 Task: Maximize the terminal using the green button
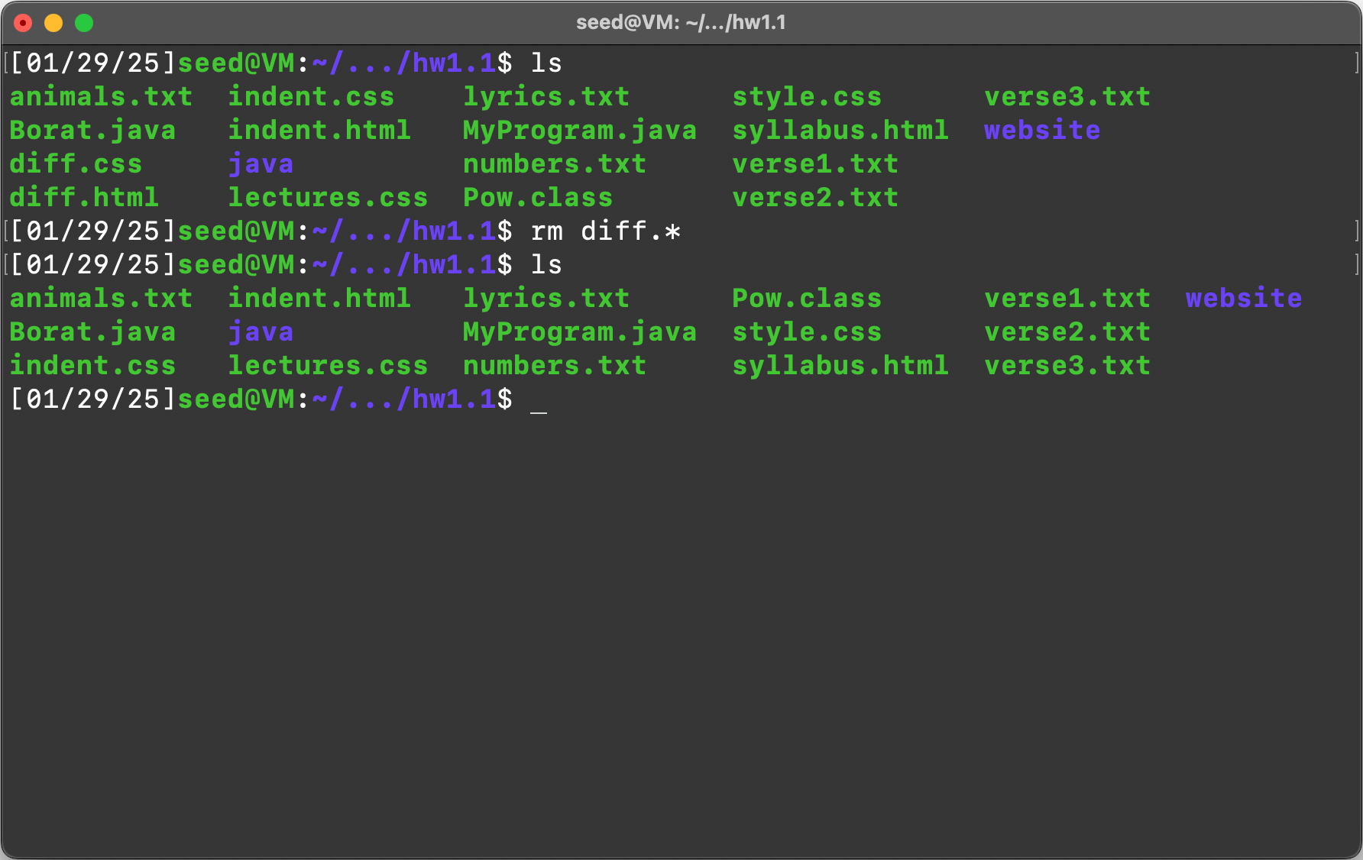click(x=84, y=23)
